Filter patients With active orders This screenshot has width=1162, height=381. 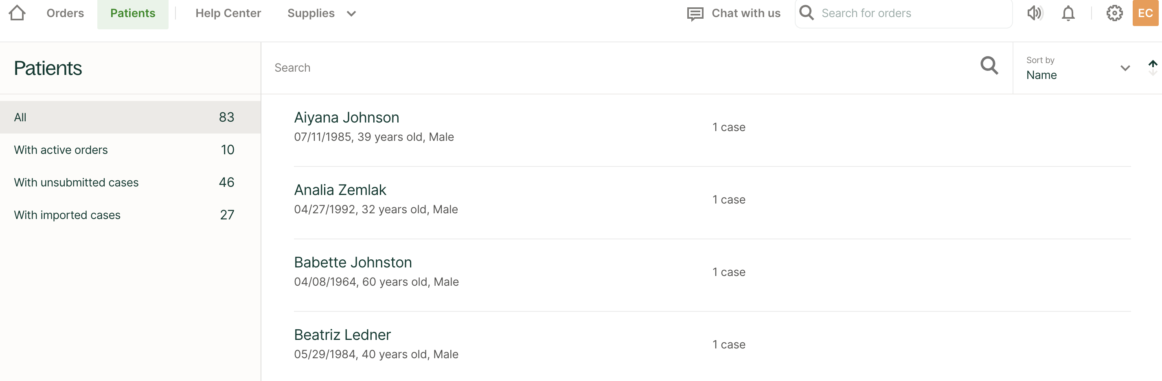pyautogui.click(x=61, y=150)
